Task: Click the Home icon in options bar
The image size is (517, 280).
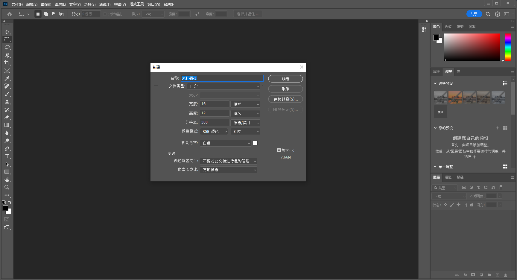Action: 10,14
